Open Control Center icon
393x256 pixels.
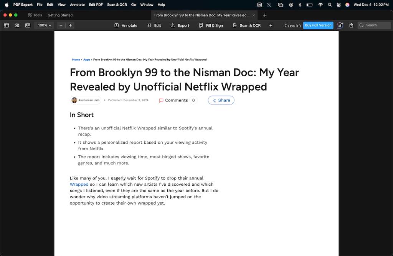(339, 5)
